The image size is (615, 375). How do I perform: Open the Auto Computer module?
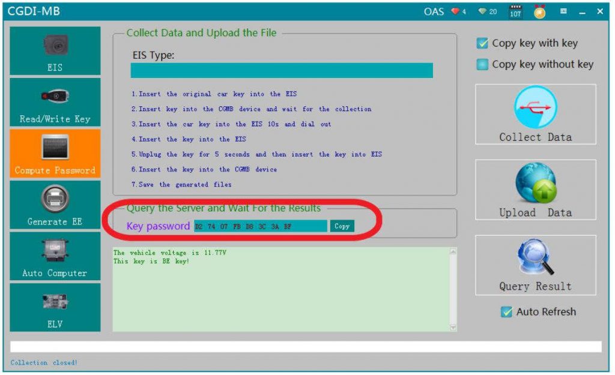click(55, 256)
